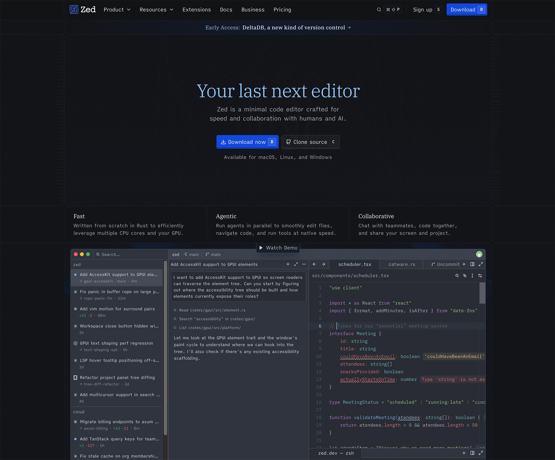This screenshot has width=555, height=460.
Task: Click the Zed logo in the navbar
Action: [x=82, y=9]
